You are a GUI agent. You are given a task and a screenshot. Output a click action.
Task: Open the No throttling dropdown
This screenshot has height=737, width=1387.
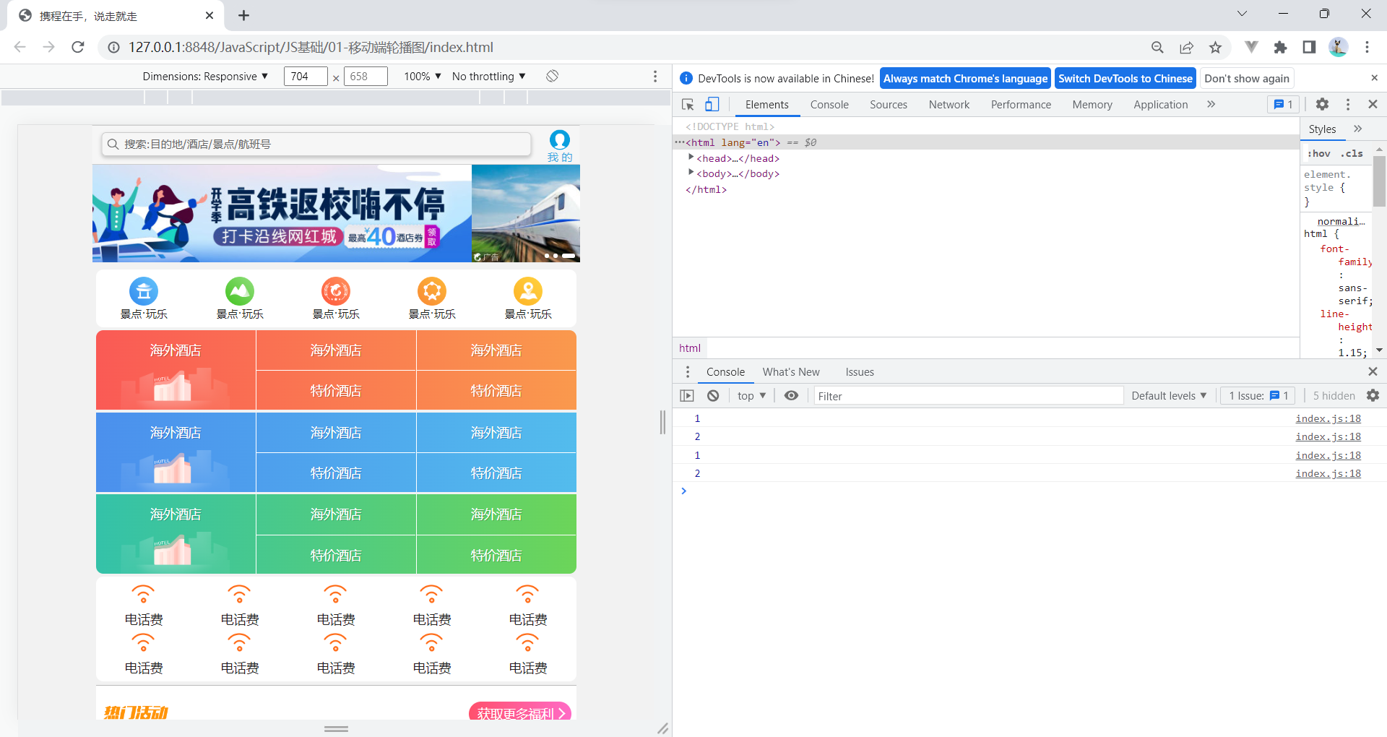pyautogui.click(x=488, y=76)
